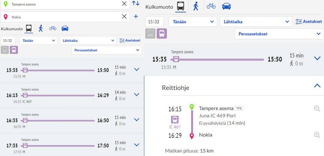Swap origin and destination with arrows icon
This screenshot has width=324, height=156.
click(x=136, y=3)
